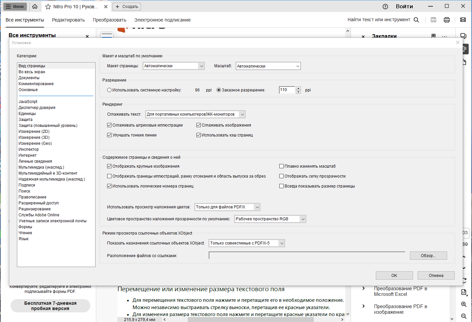Confirm settings with the OK button
The image size is (472, 322).
[394, 275]
